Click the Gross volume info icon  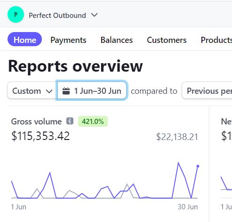[70, 121]
